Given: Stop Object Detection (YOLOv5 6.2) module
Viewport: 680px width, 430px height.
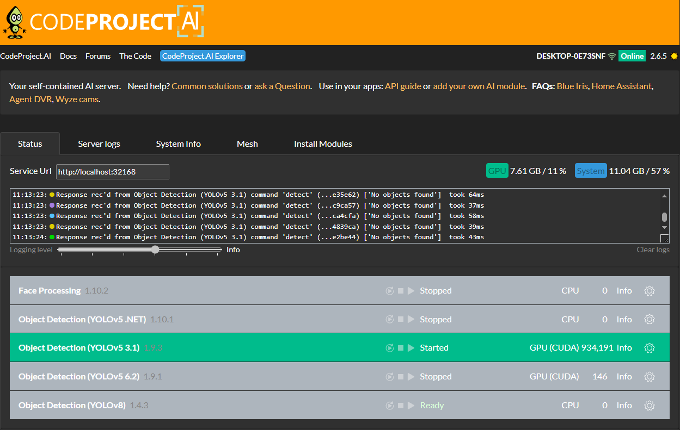Looking at the screenshot, I should 401,377.
